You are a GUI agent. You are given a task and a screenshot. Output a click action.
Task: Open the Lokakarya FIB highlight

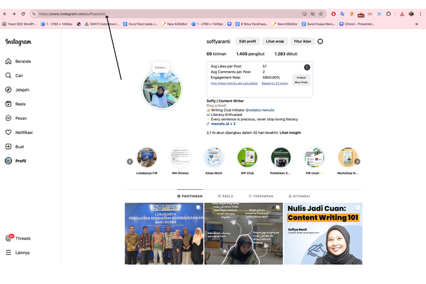pos(147,158)
